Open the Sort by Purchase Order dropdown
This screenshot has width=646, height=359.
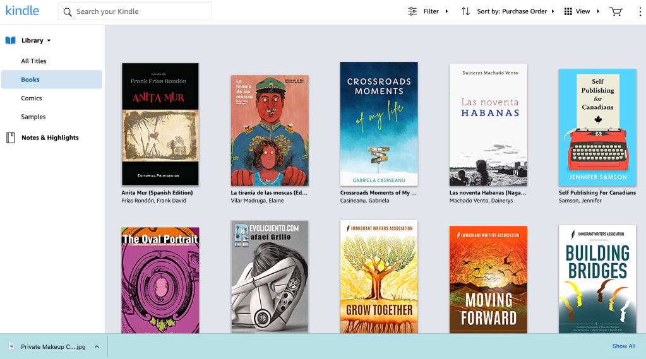point(516,11)
